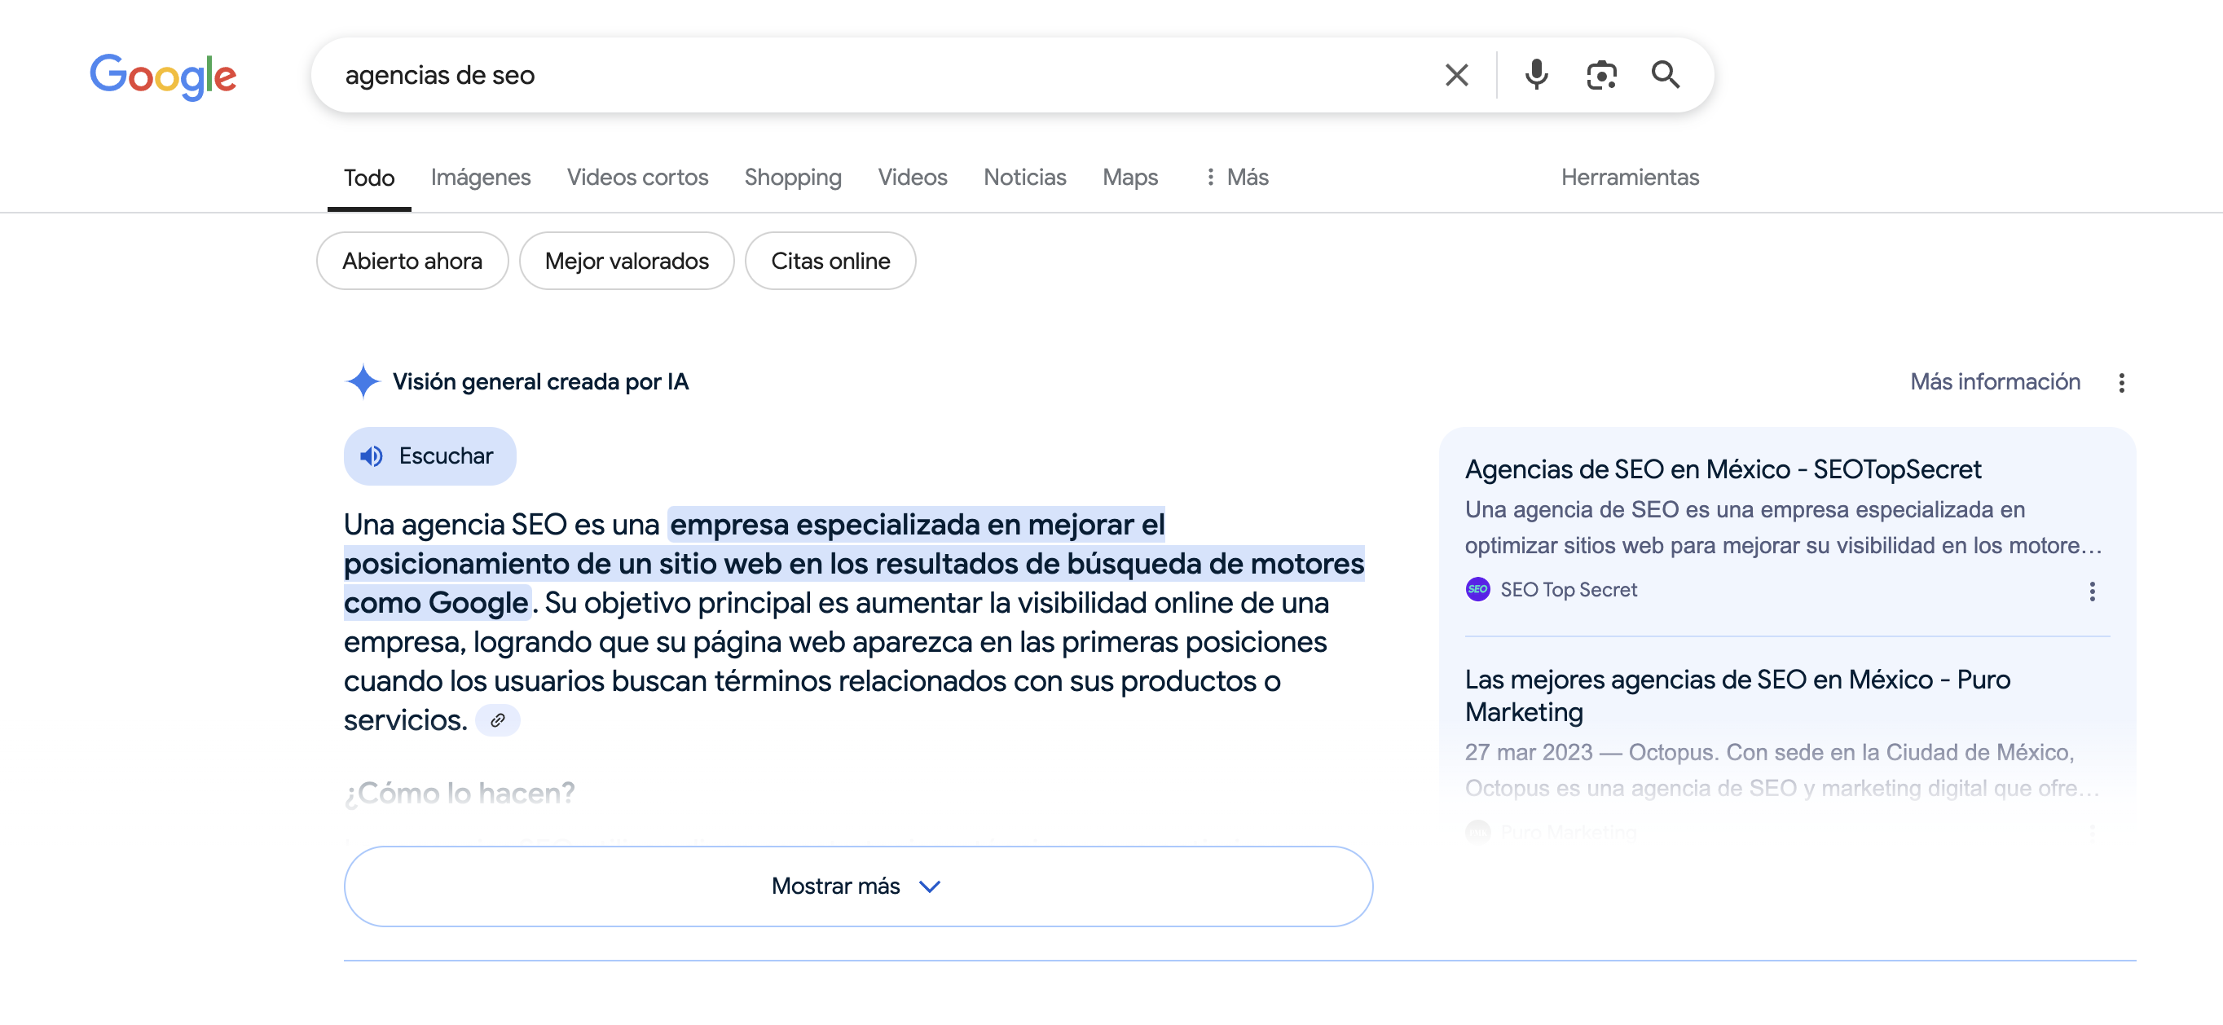Play audio with the Escuchar button
Screen dimensions: 2223x1025
429,455
